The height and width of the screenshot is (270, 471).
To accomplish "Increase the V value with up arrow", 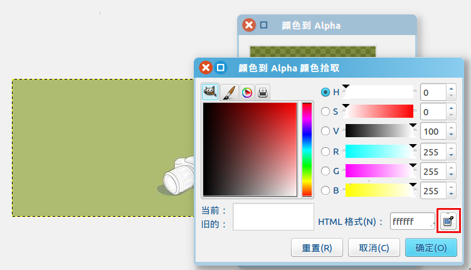I will pyautogui.click(x=451, y=128).
